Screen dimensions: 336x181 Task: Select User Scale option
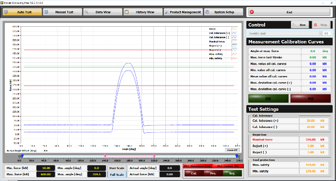(116, 168)
